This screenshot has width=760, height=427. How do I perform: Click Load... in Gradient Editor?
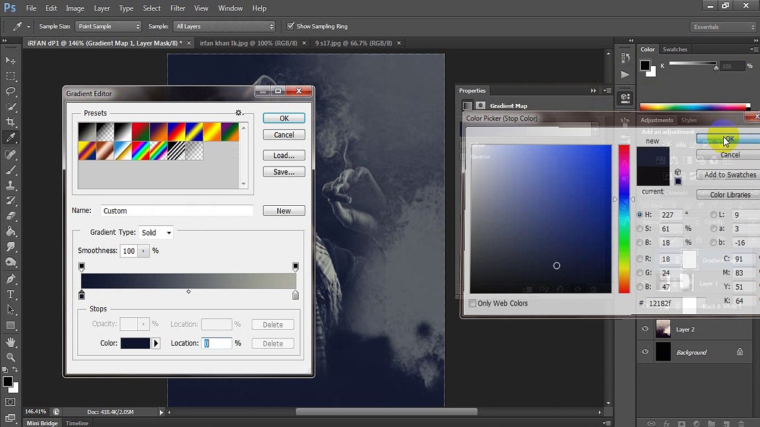284,155
